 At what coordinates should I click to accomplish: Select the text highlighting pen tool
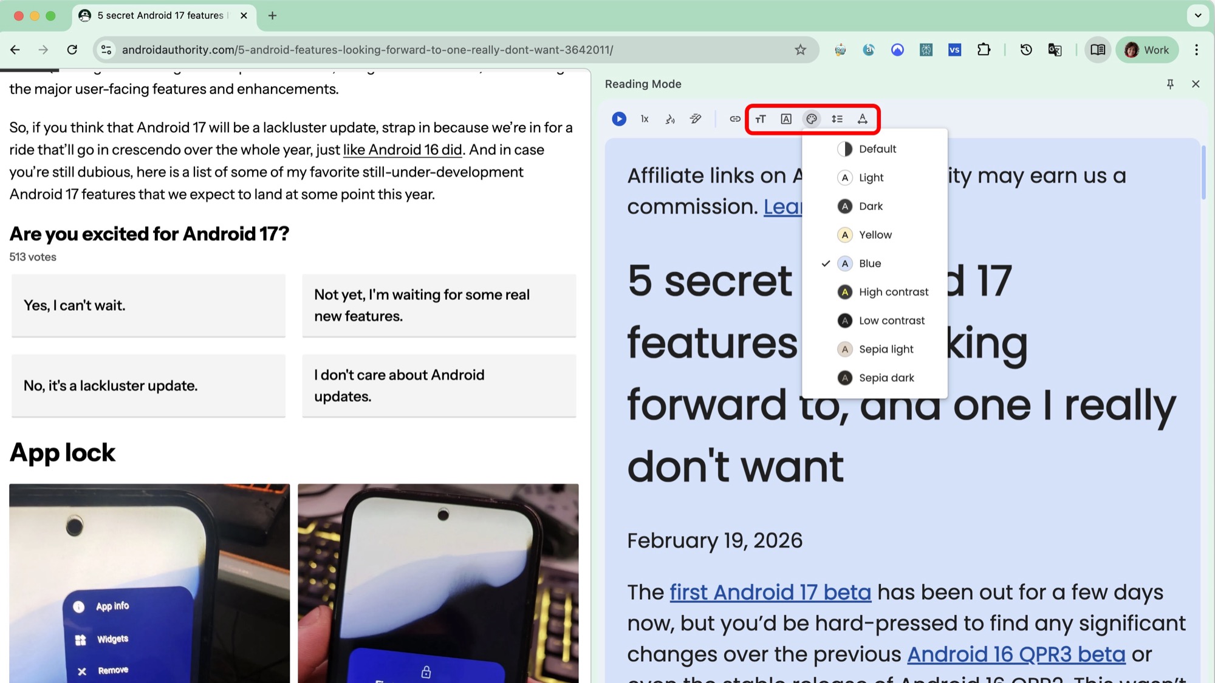coord(695,119)
